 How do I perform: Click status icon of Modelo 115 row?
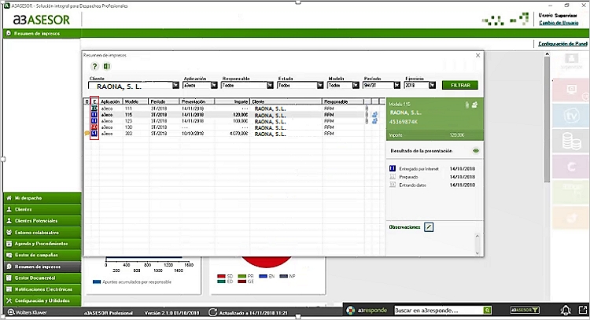94,115
